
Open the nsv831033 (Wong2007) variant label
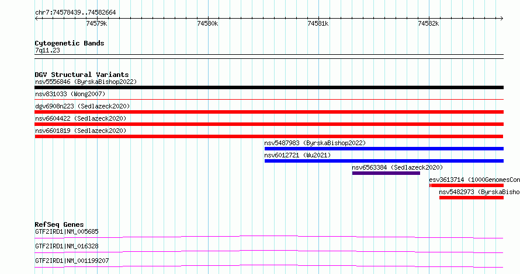click(x=70, y=94)
